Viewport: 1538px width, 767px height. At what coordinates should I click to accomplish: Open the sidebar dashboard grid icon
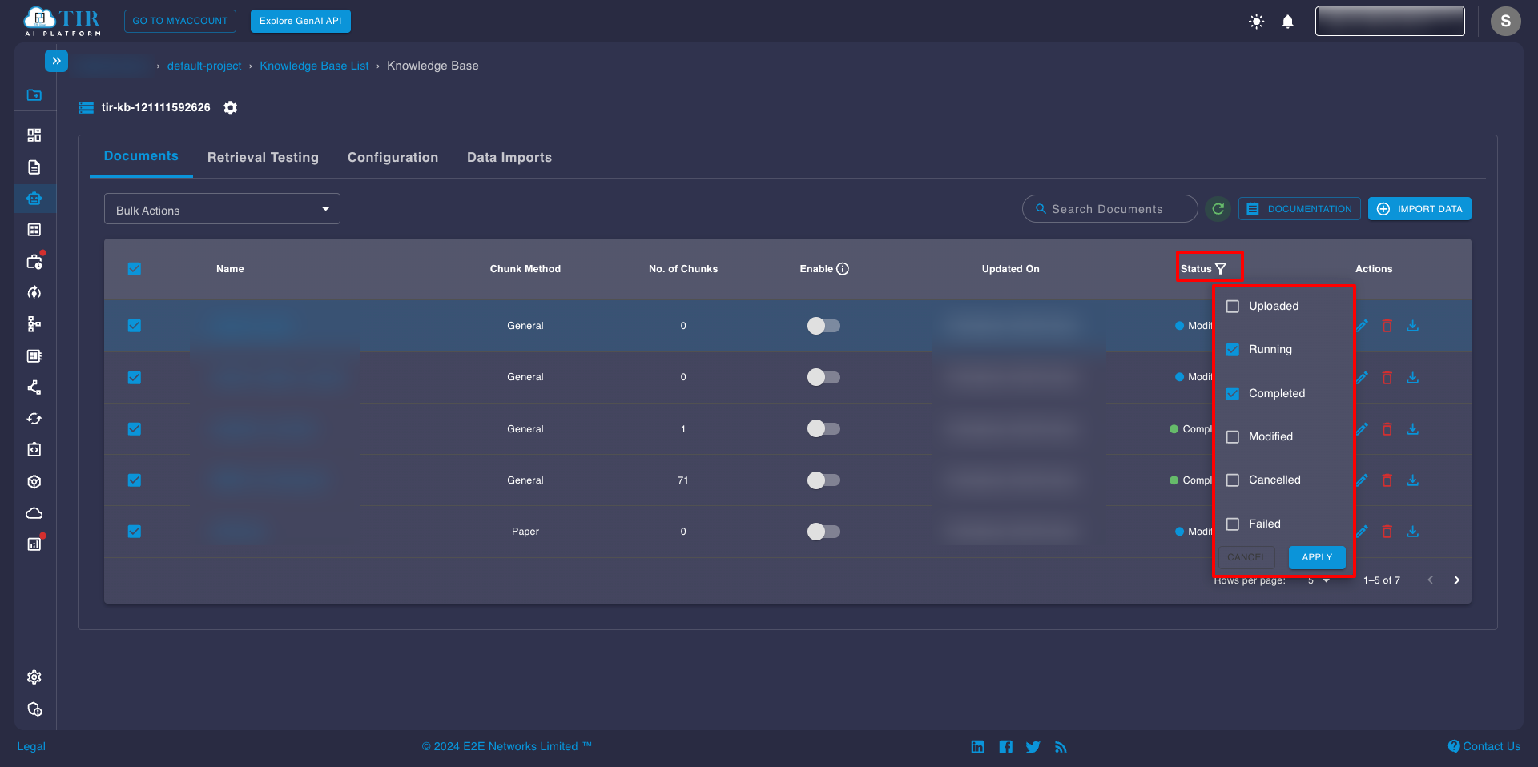tap(34, 135)
